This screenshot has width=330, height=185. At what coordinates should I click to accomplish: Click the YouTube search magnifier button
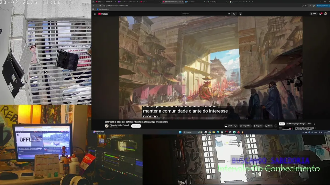[234, 14]
